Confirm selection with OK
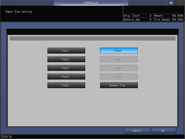185x139 pixels. coord(164,131)
